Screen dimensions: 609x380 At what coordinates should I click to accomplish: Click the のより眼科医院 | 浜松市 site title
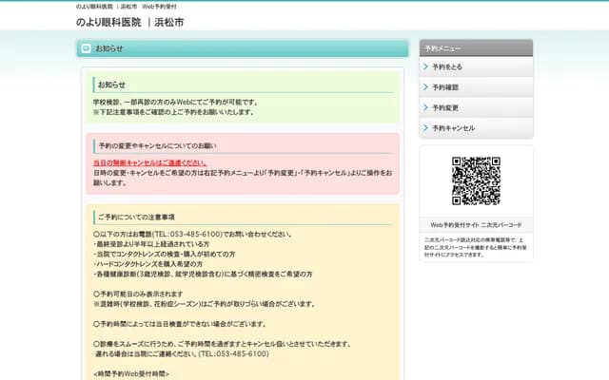(129, 22)
